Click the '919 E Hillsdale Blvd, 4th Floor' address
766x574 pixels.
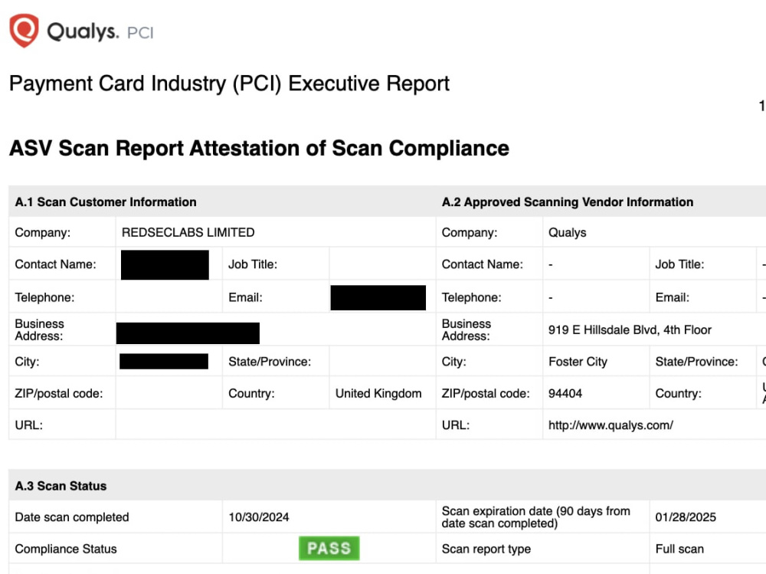(x=630, y=330)
